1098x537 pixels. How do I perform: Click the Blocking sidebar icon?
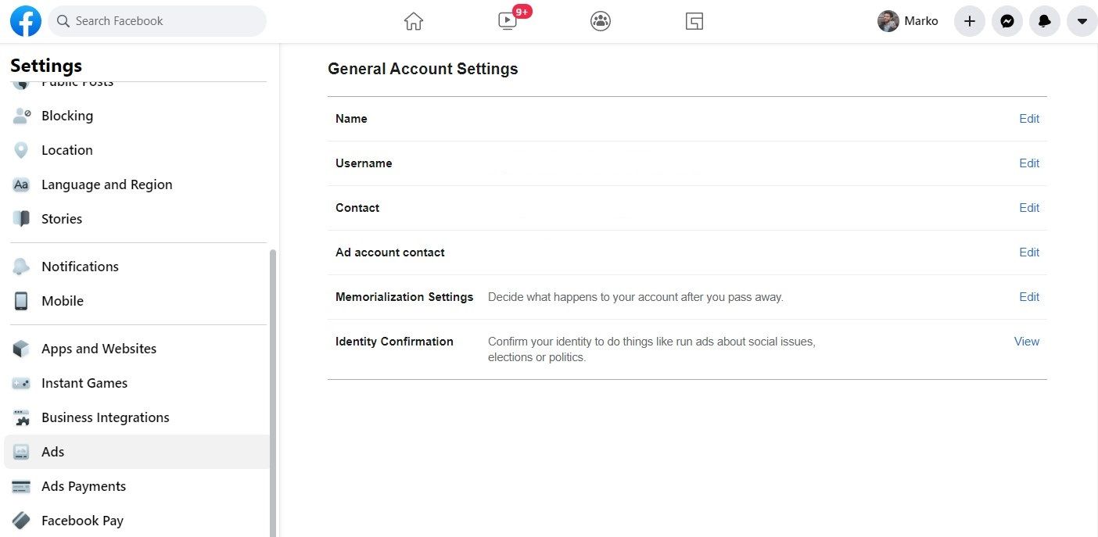(21, 116)
